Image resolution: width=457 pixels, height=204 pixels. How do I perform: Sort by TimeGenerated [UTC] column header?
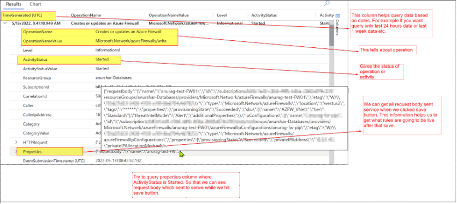22,15
